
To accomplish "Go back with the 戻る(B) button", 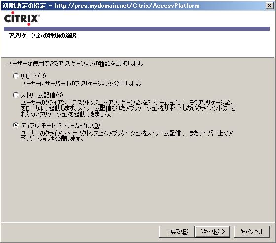I will coord(177,231).
